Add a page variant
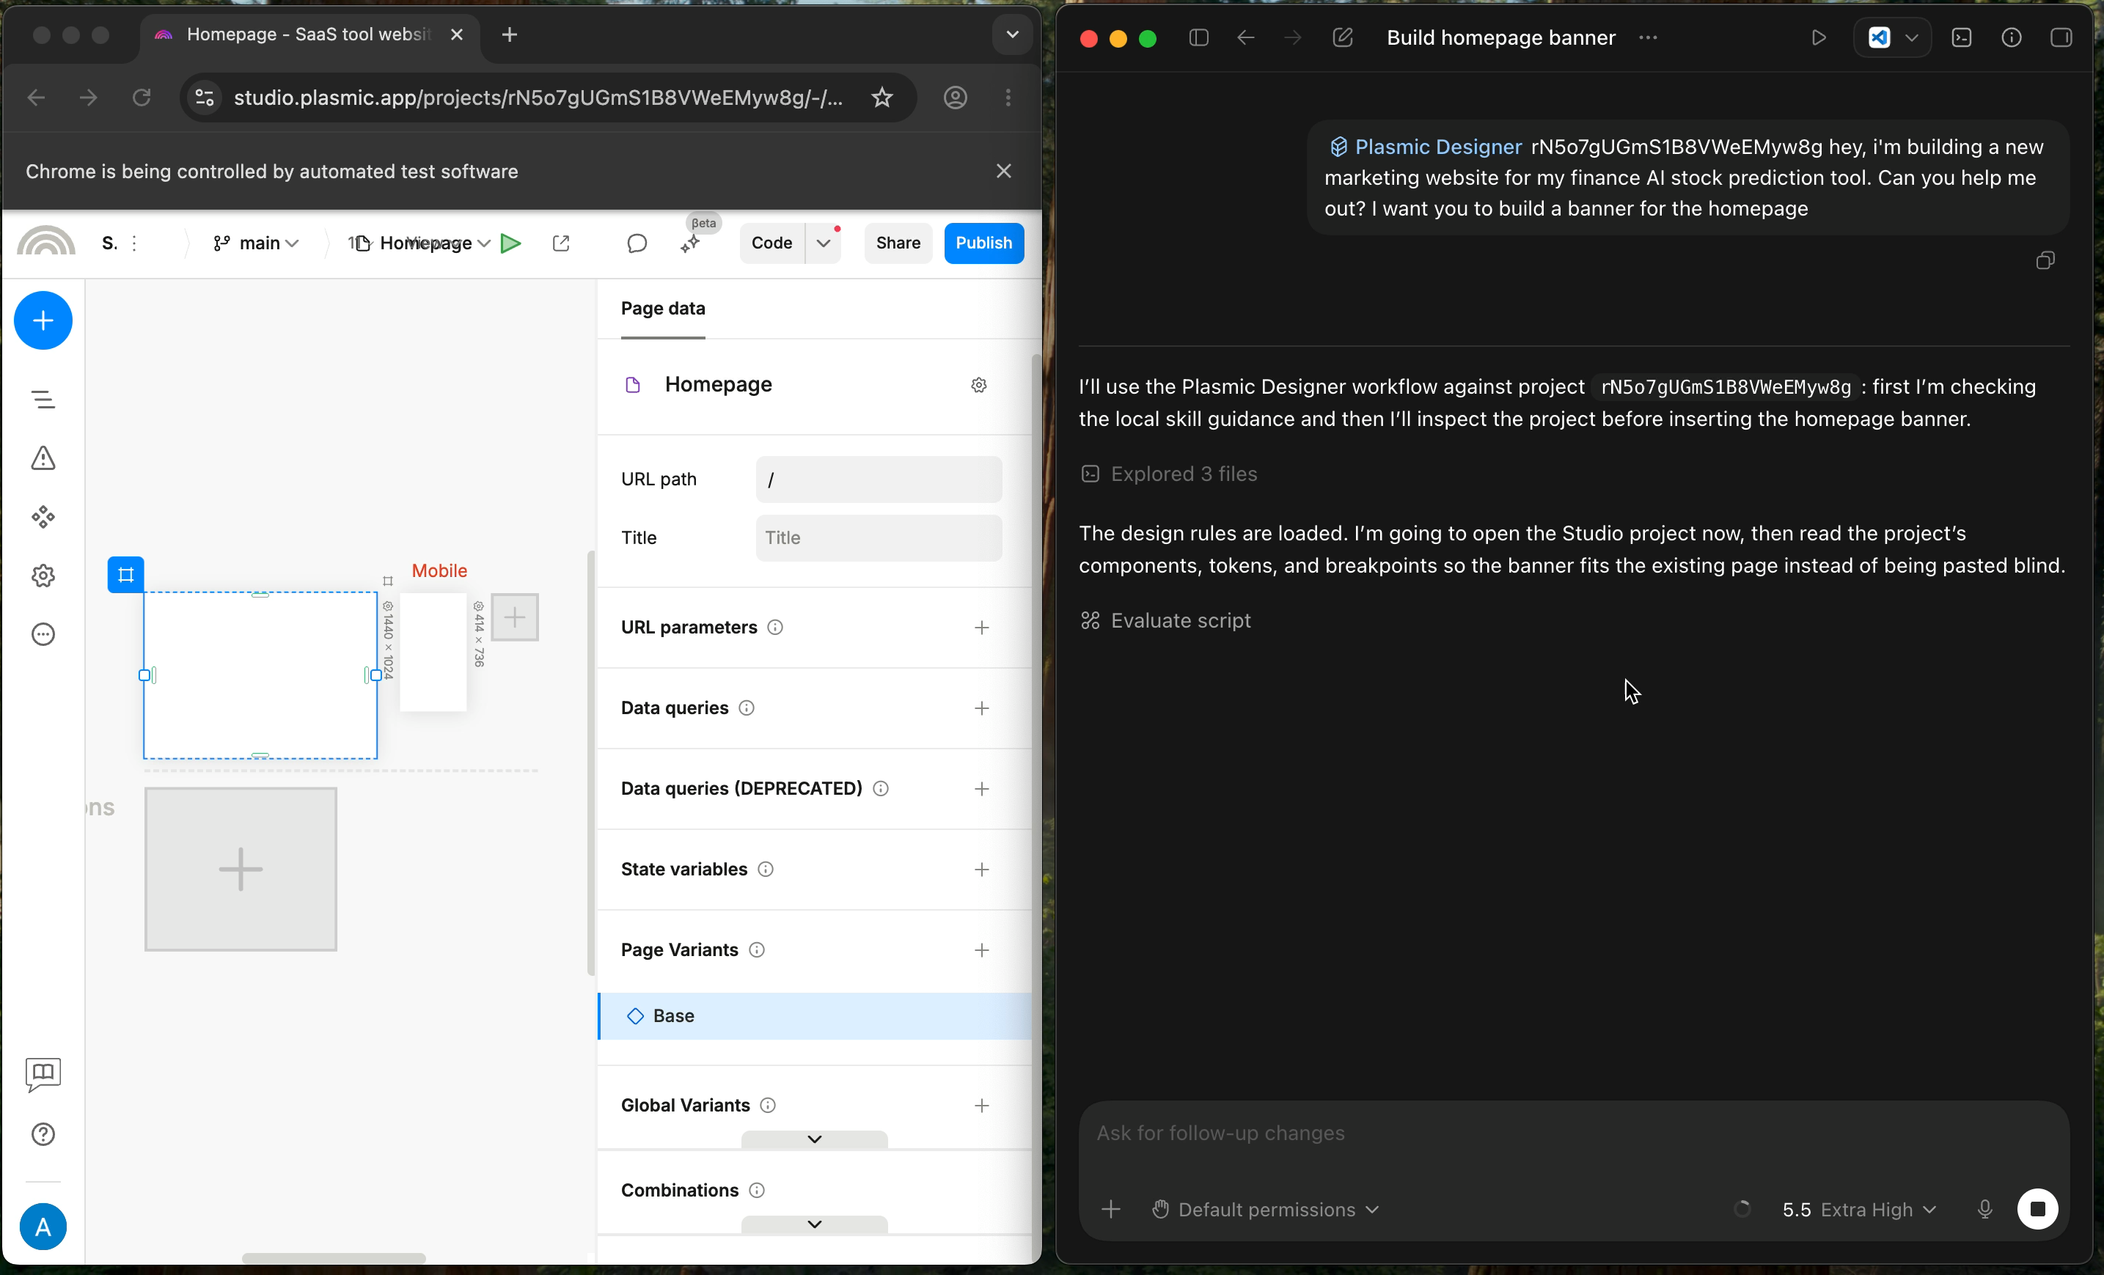Screen dimensions: 2104x1275 coord(982,950)
